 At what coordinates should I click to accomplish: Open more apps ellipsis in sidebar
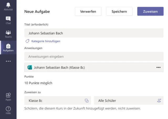tap(8, 61)
